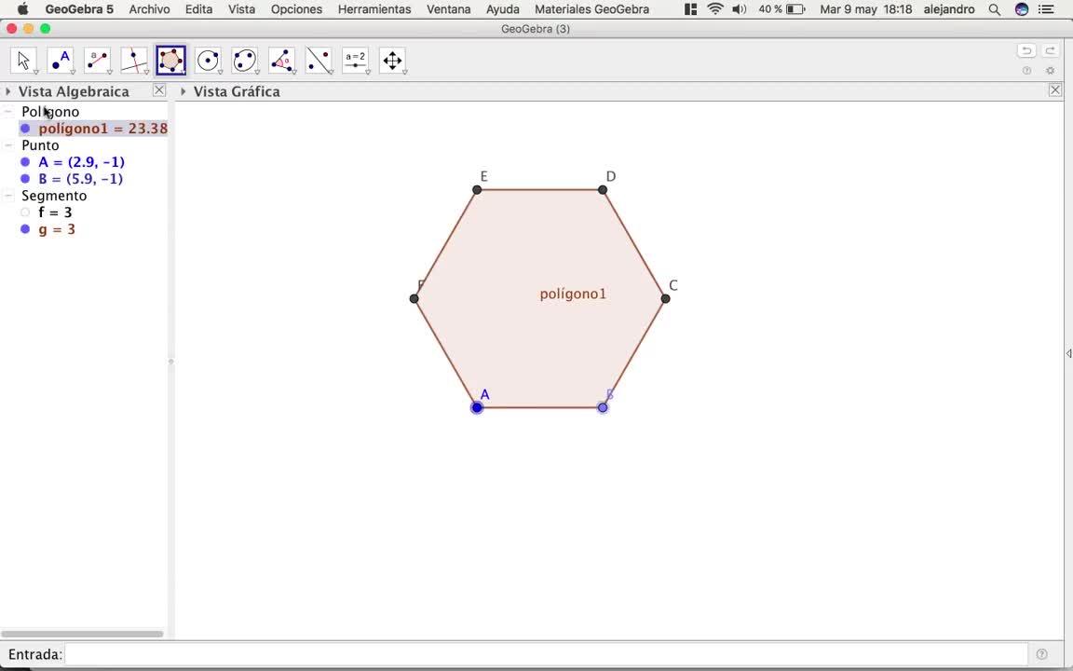
Task: Click the Undo button
Action: pyautogui.click(x=1026, y=50)
